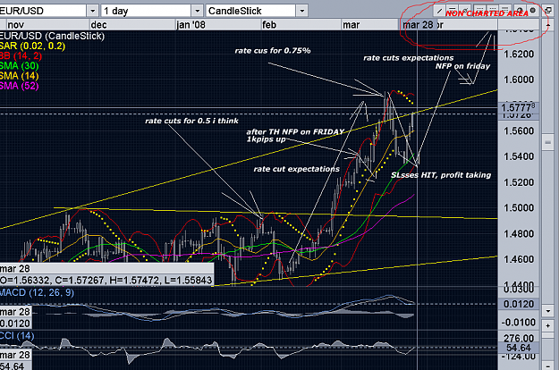
Task: Click the 1.5600 price axis label
Action: click(x=519, y=131)
